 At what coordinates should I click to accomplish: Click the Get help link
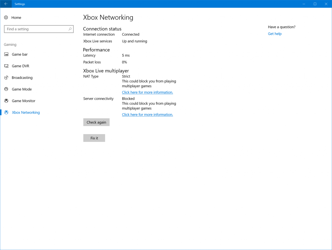pos(275,34)
